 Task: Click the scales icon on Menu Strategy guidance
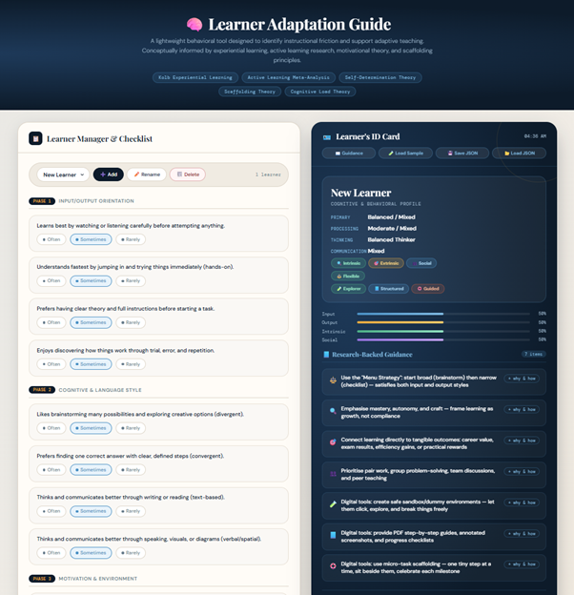click(333, 380)
